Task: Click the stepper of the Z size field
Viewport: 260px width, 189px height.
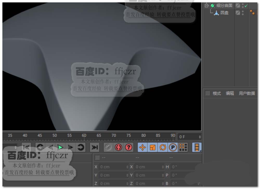Action: pos(163,183)
